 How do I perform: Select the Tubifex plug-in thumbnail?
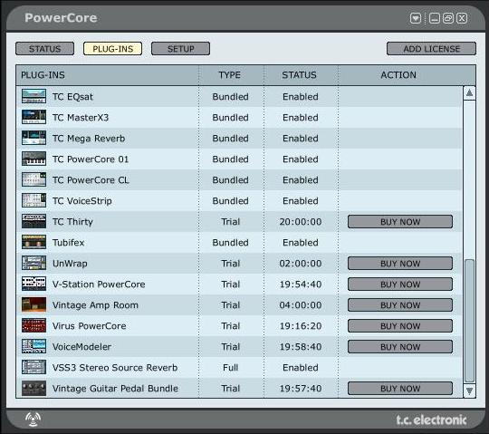click(34, 243)
